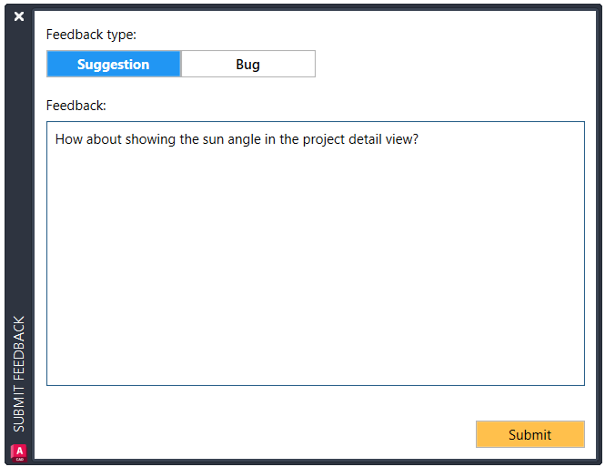Place cursor after "view?" in feedback text
This screenshot has height=467, width=605.
point(419,139)
